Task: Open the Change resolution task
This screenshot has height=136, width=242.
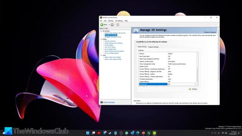Action: pyautogui.click(x=110, y=41)
